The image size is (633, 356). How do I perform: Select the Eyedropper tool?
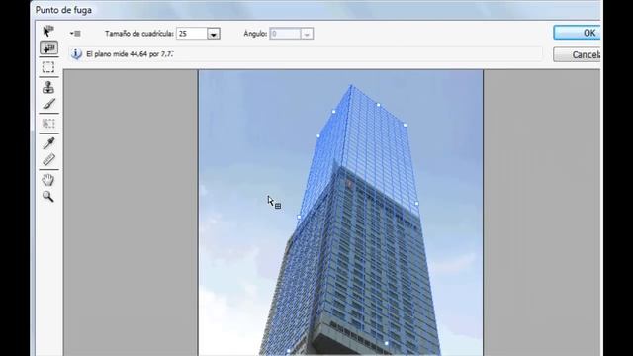click(x=48, y=142)
